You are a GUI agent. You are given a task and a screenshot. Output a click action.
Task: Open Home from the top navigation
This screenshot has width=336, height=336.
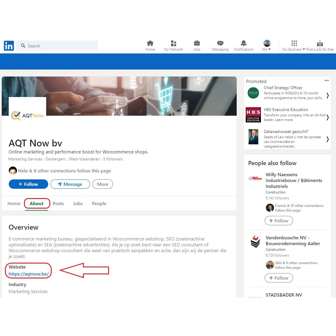[150, 46]
